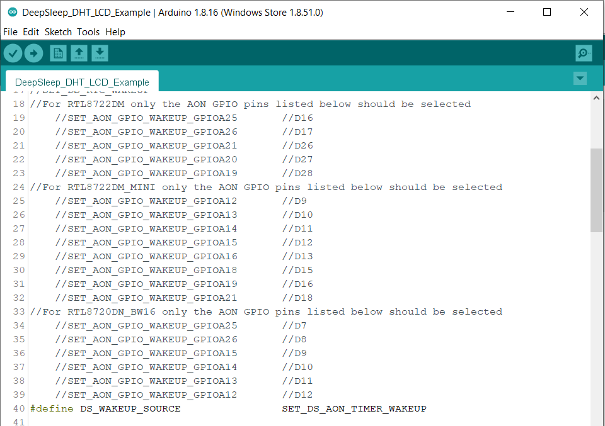The width and height of the screenshot is (605, 426).
Task: Click GPIOA18 on line 30
Action: coord(216,271)
